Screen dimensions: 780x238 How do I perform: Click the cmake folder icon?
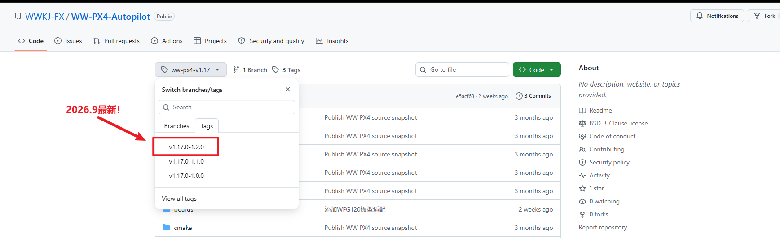[166, 227]
